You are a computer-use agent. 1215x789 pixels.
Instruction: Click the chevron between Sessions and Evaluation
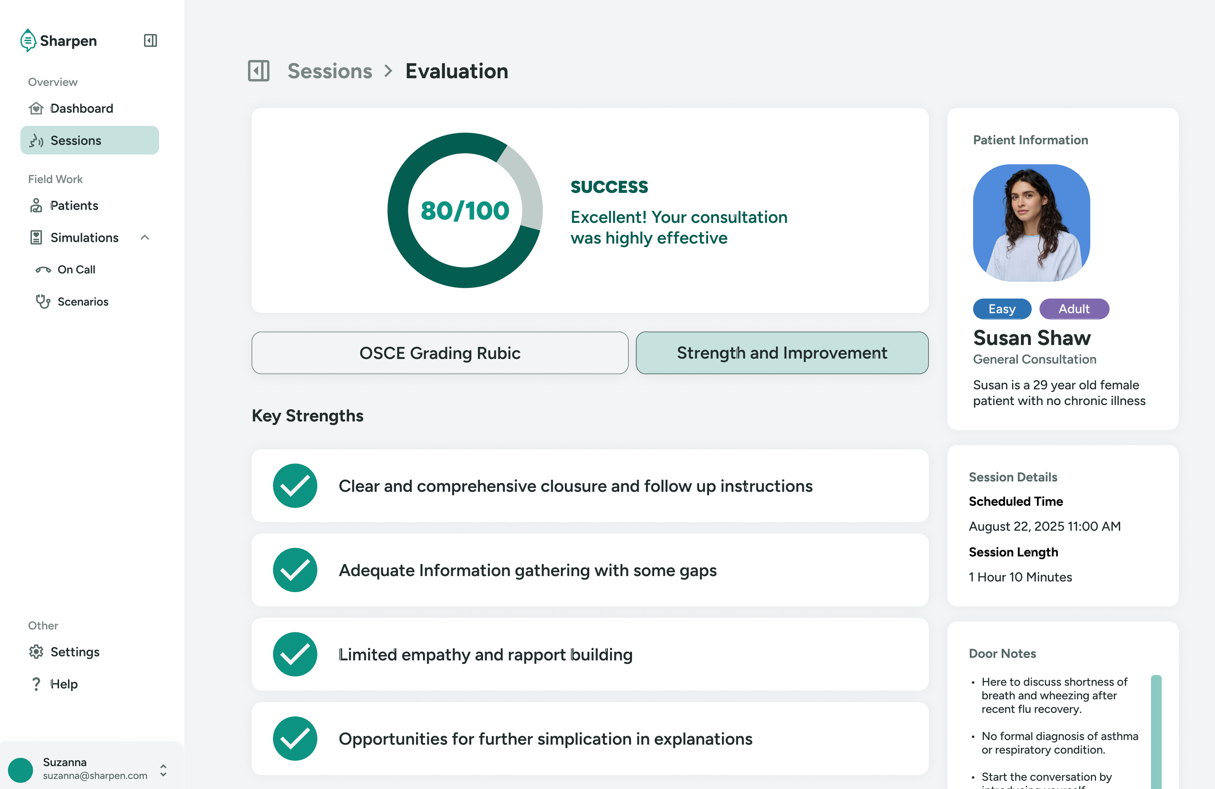pyautogui.click(x=389, y=71)
